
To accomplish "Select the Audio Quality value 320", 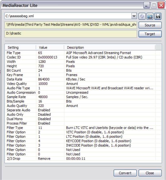I will [41, 106].
